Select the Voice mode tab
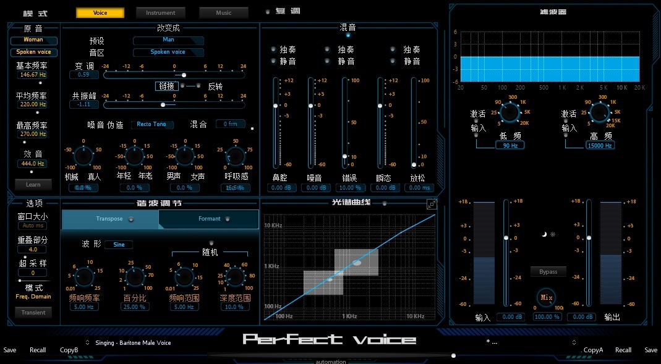Screen dimensions: 661x364 tap(100, 12)
